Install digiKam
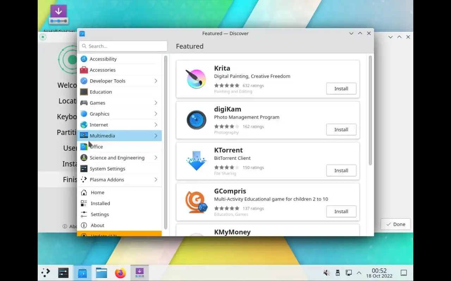The image size is (451, 281). pos(341,130)
